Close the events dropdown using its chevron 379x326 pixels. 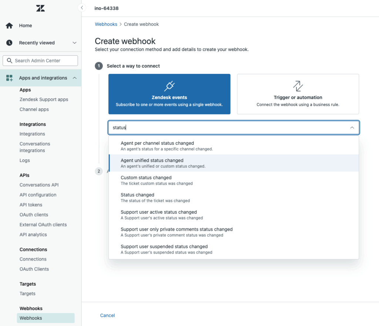click(352, 128)
